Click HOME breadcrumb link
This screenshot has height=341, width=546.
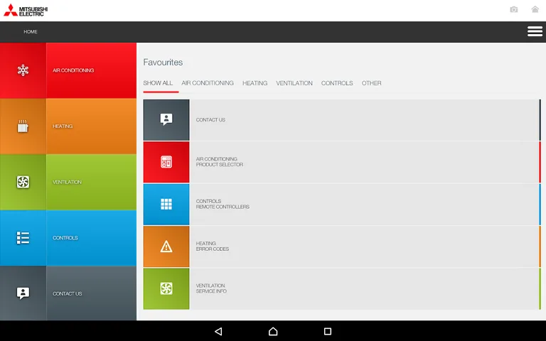pyautogui.click(x=31, y=32)
